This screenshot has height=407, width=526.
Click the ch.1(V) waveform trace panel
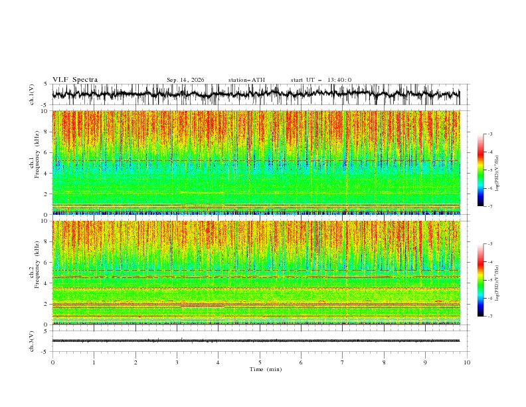click(260, 94)
